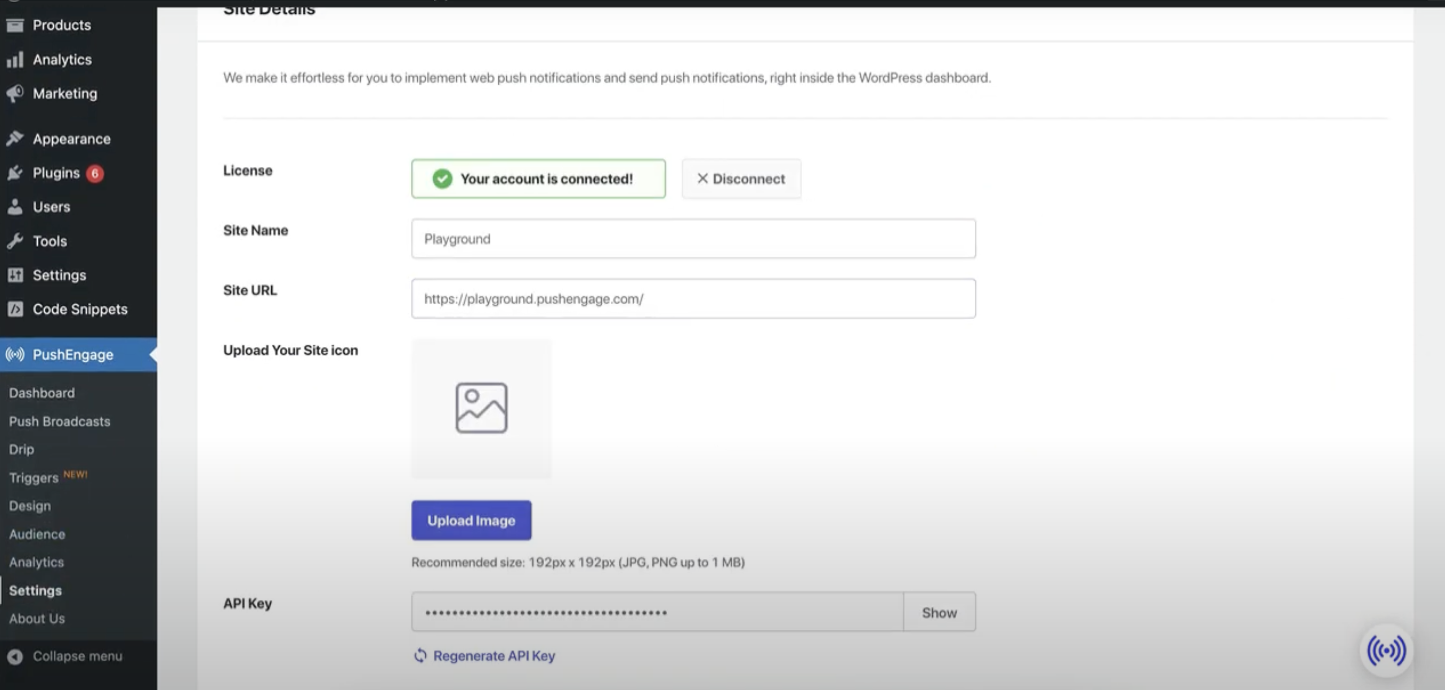Go to the Triggers submenu item
Viewport: 1445px width, 690px height.
pos(34,478)
